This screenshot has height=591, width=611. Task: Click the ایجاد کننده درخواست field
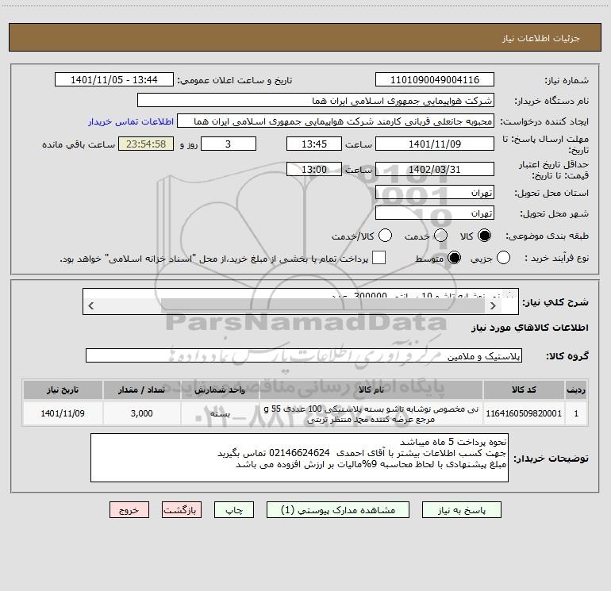(336, 121)
